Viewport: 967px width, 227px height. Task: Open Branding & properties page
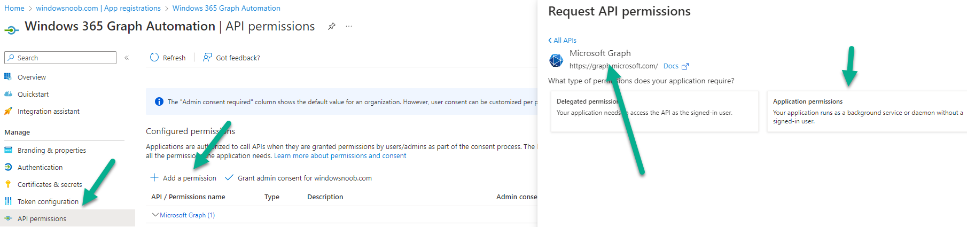click(x=52, y=150)
